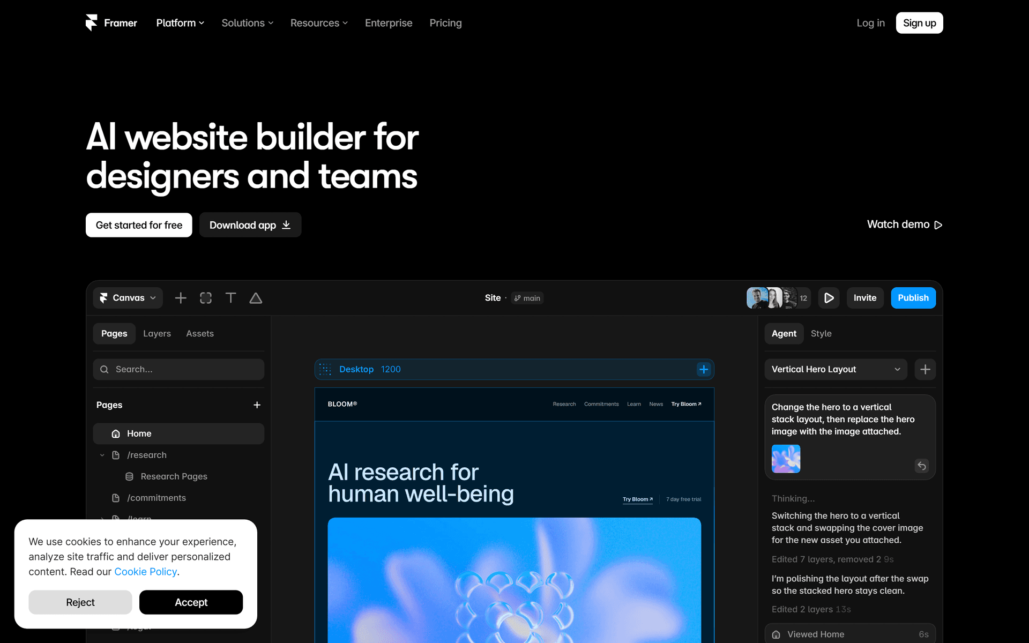Click the /commitments page file icon
Viewport: 1029px width, 643px height.
115,498
